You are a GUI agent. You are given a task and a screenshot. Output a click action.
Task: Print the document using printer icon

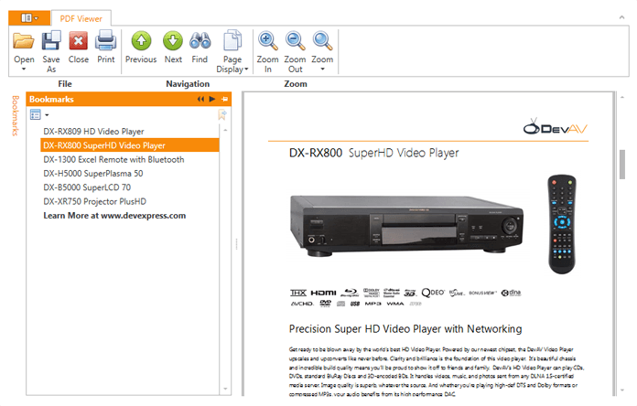tap(105, 40)
